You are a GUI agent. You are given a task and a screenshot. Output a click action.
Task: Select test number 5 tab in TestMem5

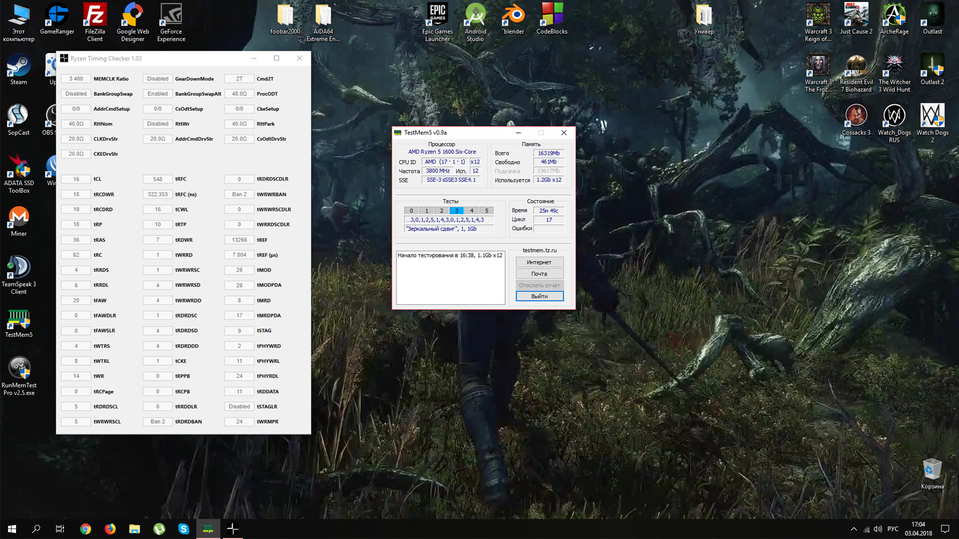tap(486, 211)
